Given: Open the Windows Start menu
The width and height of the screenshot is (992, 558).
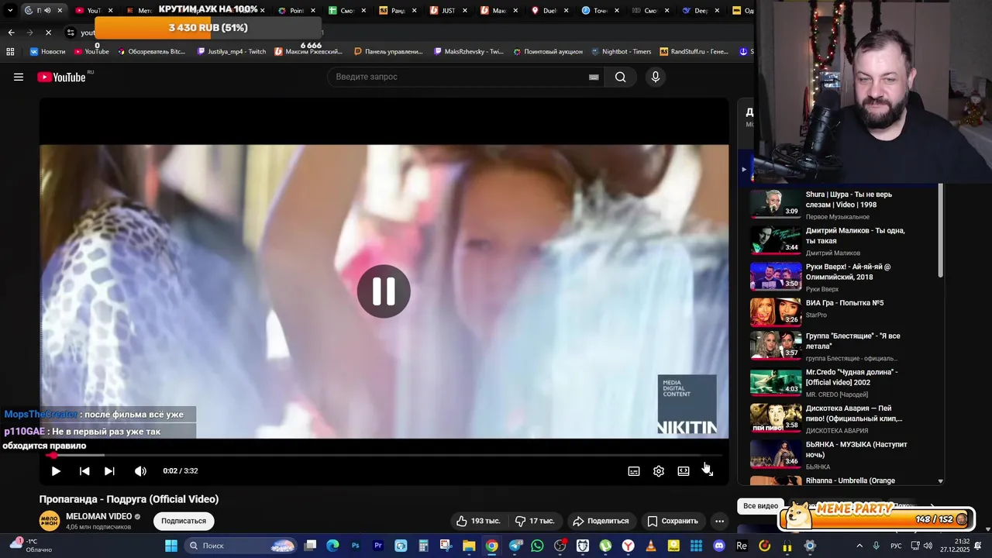Looking at the screenshot, I should click(171, 546).
